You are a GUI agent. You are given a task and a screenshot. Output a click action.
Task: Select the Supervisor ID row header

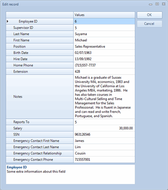39,28
